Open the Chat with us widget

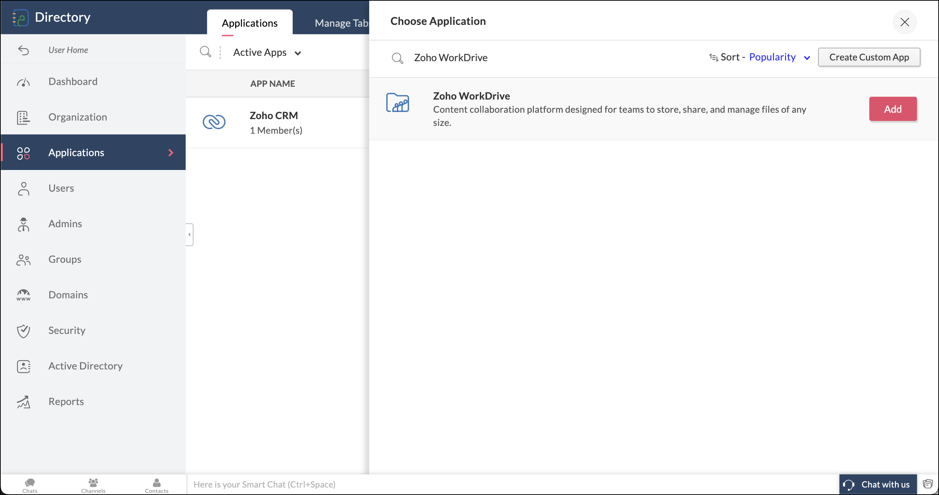click(x=878, y=484)
